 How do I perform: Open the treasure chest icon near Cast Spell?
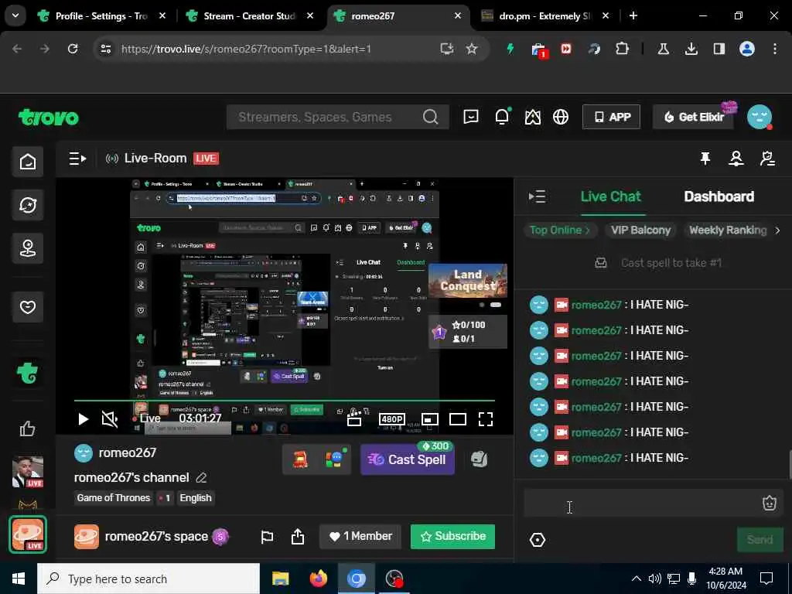300,459
